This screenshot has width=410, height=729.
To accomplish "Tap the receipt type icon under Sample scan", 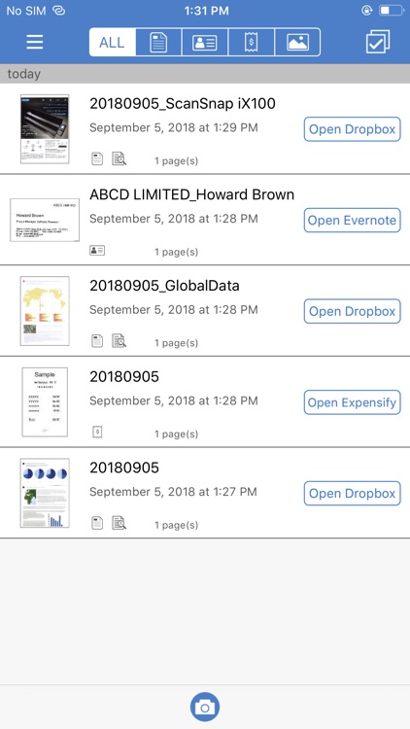I will pos(97,433).
